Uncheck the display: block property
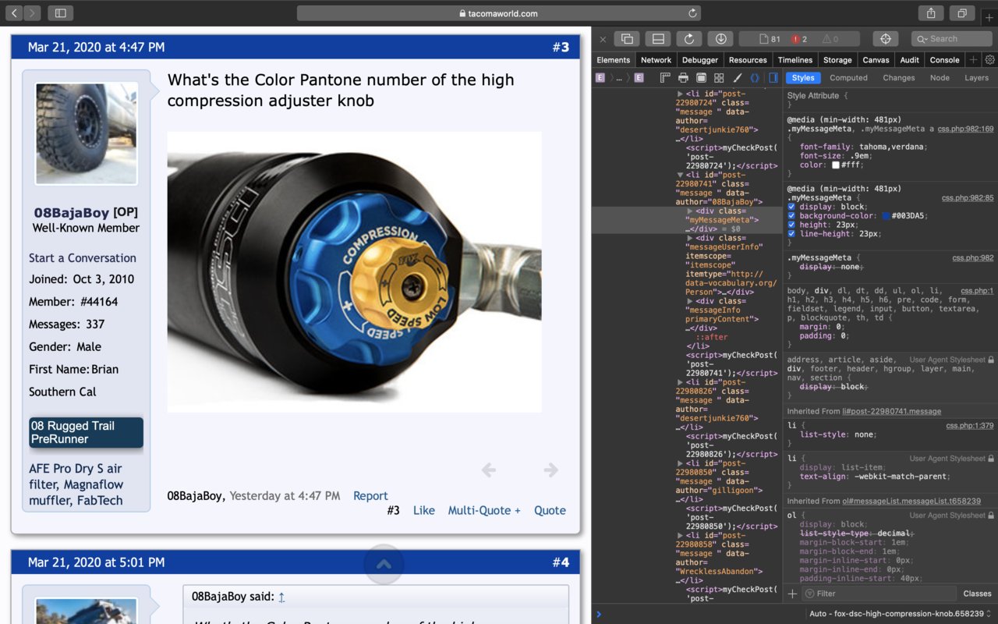 point(792,207)
